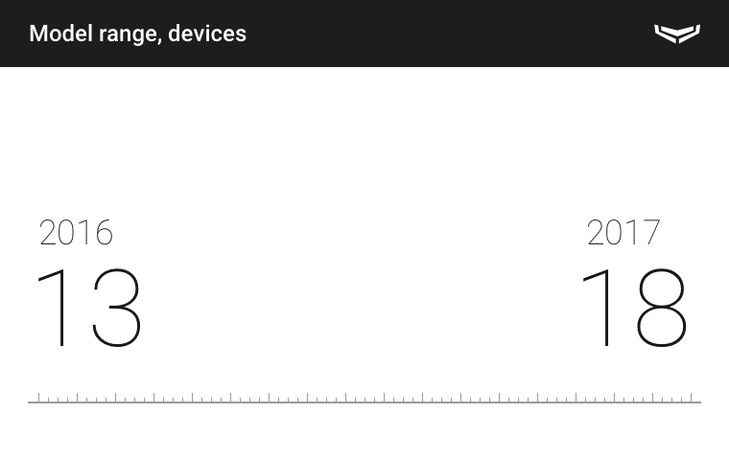The height and width of the screenshot is (460, 729).
Task: Click the digit 1 in number 13
Action: tap(56, 308)
